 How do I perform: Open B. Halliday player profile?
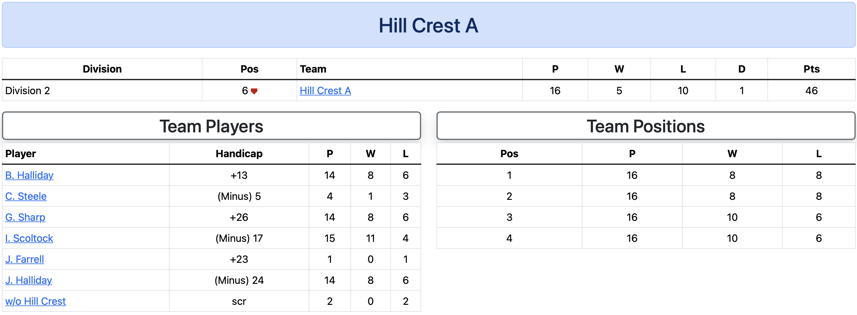pos(29,175)
